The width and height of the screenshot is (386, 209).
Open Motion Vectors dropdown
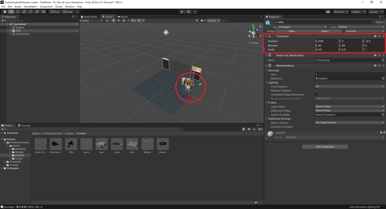(350, 123)
